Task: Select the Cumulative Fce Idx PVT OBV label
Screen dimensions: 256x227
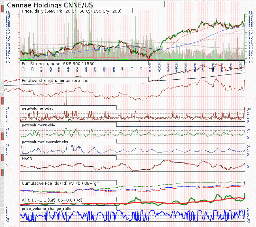Action: [61, 183]
